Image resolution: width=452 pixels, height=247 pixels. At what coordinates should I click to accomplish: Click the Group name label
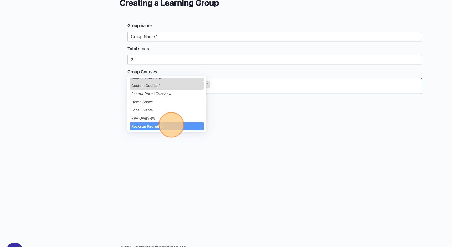140,25
